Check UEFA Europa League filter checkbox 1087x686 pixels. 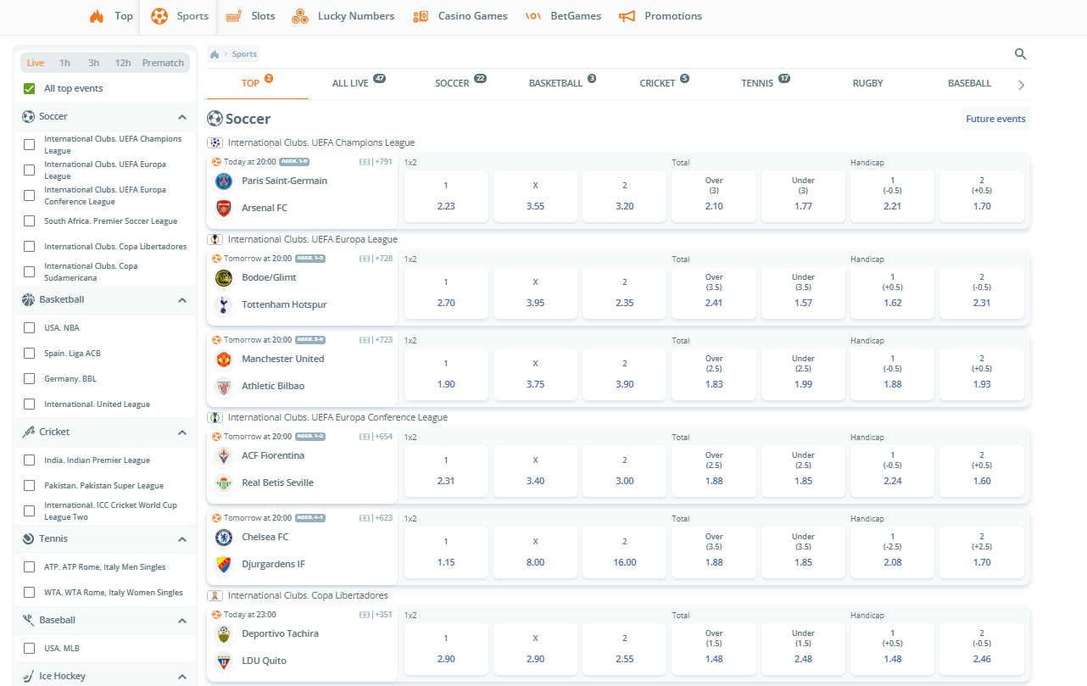[x=30, y=170]
